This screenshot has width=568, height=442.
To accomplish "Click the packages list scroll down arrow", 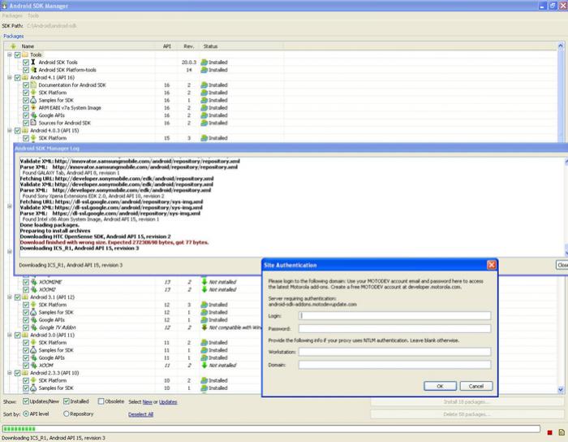I will tap(561, 389).
